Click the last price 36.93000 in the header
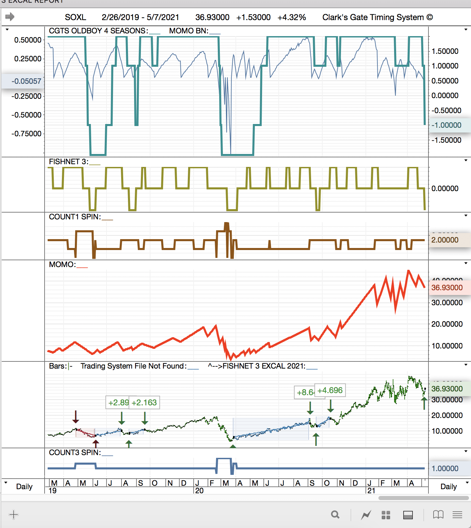This screenshot has height=528, width=471. (212, 17)
